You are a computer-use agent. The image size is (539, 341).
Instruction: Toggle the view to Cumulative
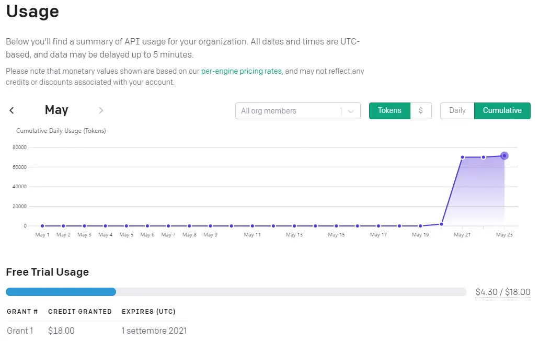tap(502, 110)
